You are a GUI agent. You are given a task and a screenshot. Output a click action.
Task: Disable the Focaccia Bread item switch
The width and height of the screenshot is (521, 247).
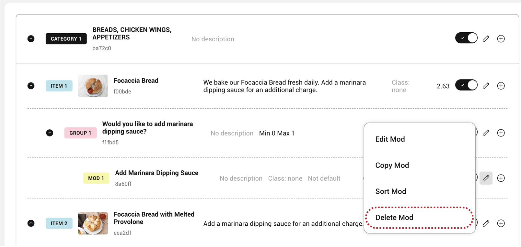pyautogui.click(x=466, y=85)
